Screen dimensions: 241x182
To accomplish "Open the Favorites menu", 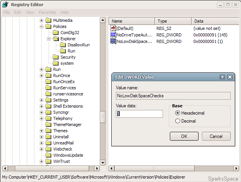I will tap(47, 12).
